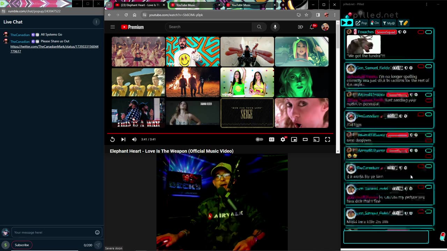Toggle the autoplay switch in player

point(259,139)
